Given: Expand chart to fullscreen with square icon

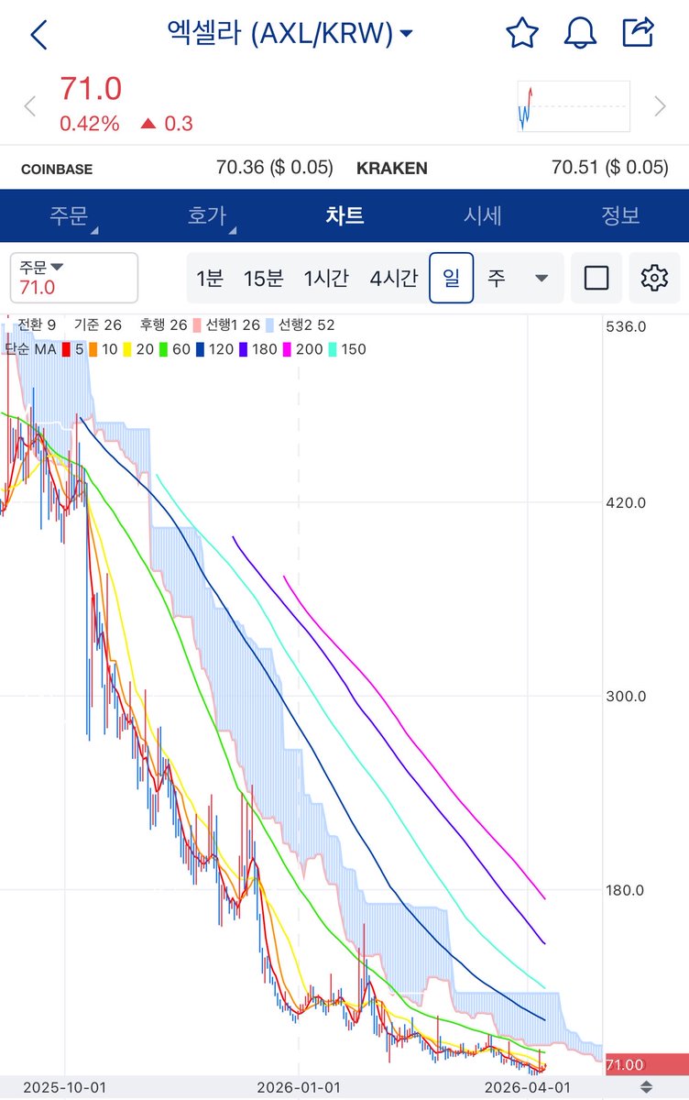Looking at the screenshot, I should point(596,278).
